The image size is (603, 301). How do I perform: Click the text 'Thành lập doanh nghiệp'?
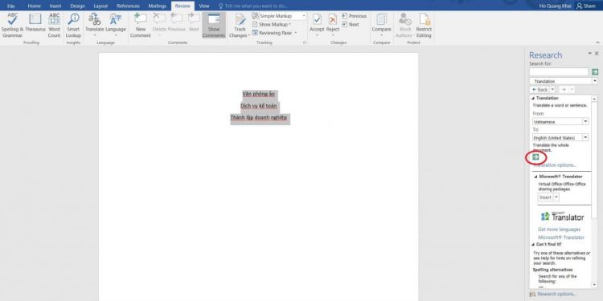(258, 117)
